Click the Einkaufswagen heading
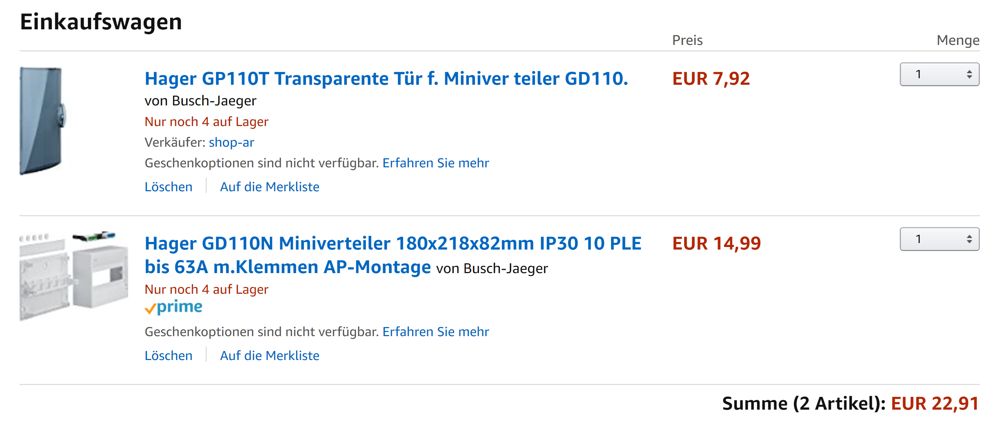The height and width of the screenshot is (435, 1003). pos(101,22)
